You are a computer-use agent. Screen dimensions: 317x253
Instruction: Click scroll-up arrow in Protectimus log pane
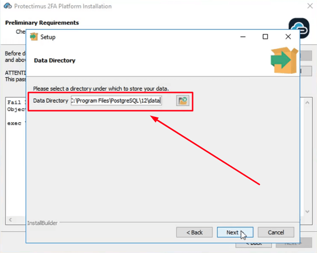pyautogui.click(x=307, y=103)
